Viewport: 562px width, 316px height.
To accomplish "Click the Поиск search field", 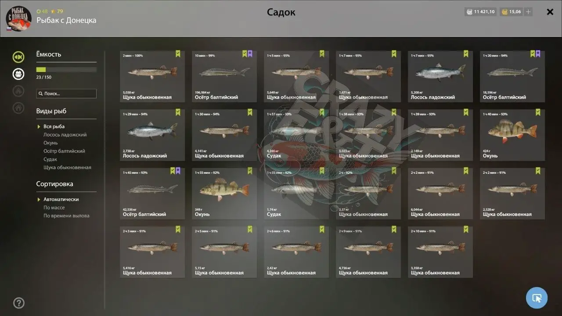I will click(66, 93).
